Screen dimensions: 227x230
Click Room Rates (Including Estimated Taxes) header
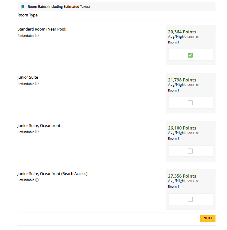[59, 7]
